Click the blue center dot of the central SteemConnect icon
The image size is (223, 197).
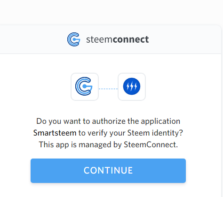(85, 86)
